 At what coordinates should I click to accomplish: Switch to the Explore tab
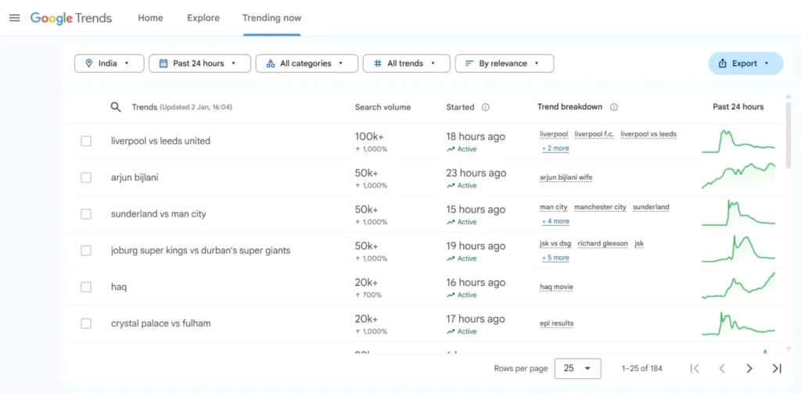tap(203, 18)
